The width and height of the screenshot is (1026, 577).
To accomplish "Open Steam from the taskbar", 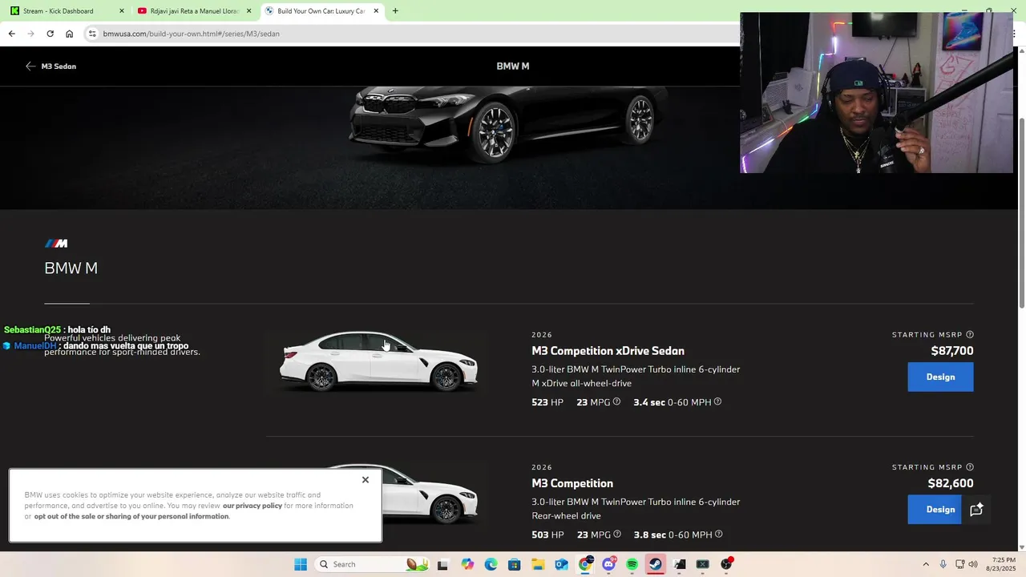I will coord(656,564).
